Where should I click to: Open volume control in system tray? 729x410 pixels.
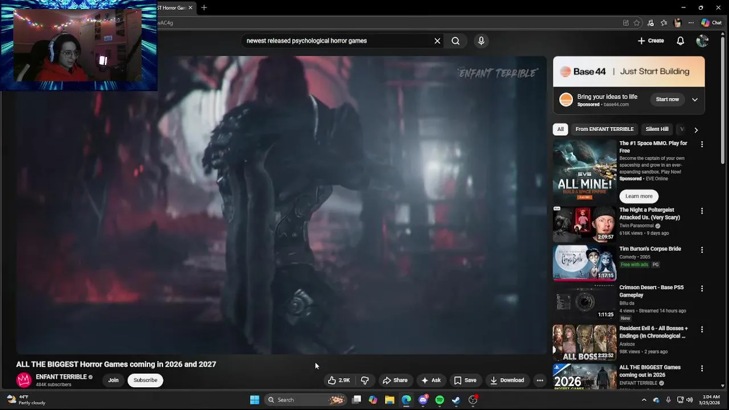coord(689,400)
